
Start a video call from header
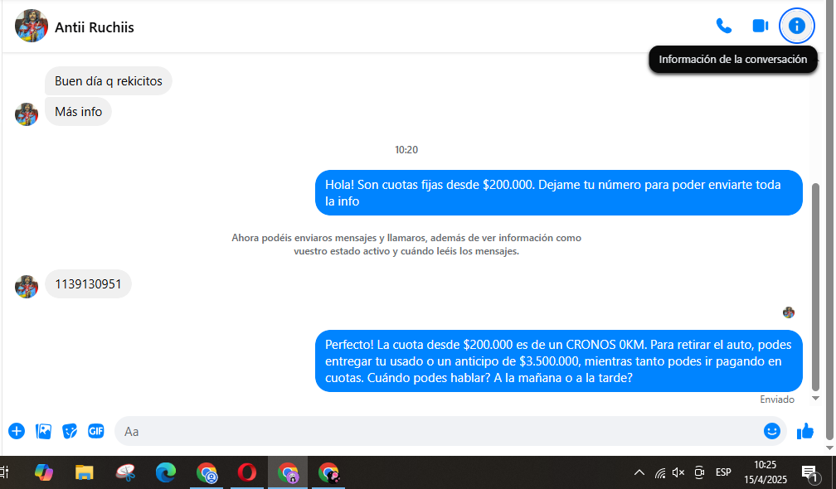pos(761,27)
